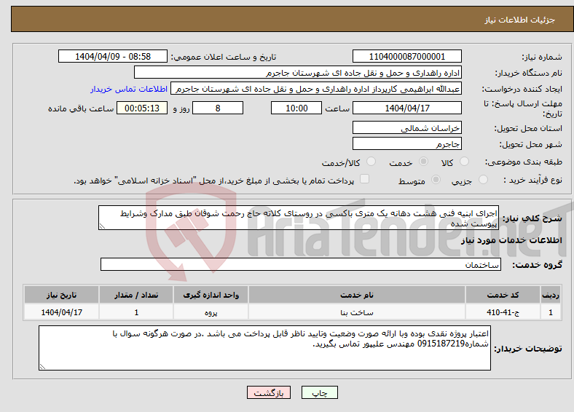Click the service code cell ج-41-410
Screen dimensions: 574x412
pyautogui.click(x=503, y=312)
